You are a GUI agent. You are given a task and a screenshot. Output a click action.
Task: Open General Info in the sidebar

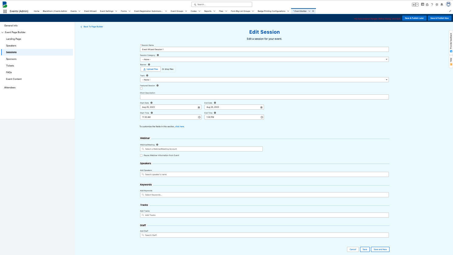click(x=11, y=26)
